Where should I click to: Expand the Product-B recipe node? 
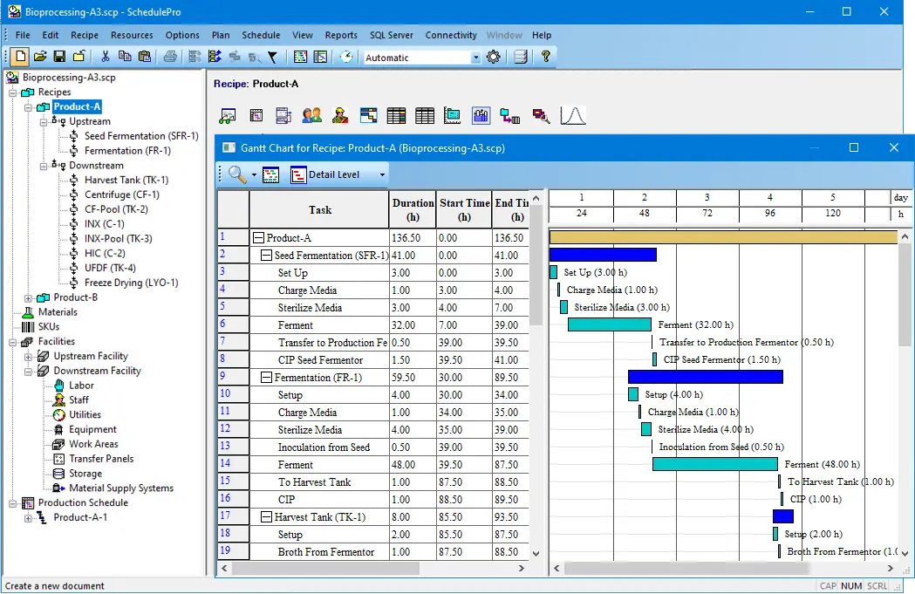pos(28,297)
